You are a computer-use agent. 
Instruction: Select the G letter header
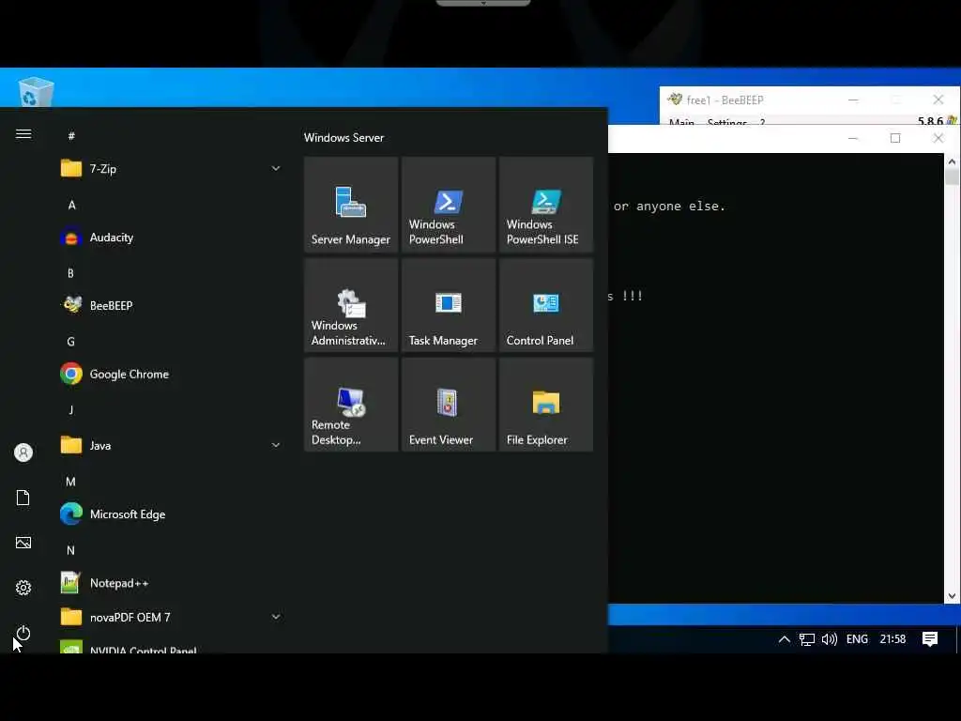pos(71,342)
